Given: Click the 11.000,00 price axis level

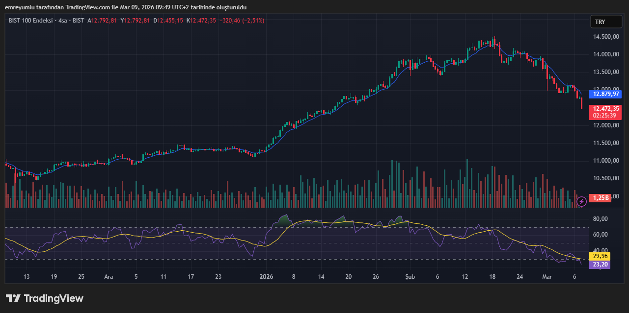Looking at the screenshot, I should [x=606, y=161].
